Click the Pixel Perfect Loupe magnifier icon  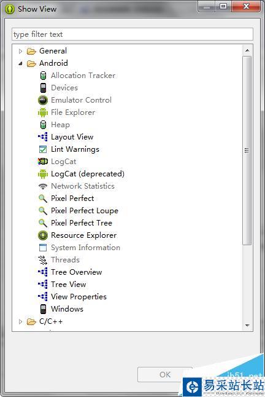43,211
